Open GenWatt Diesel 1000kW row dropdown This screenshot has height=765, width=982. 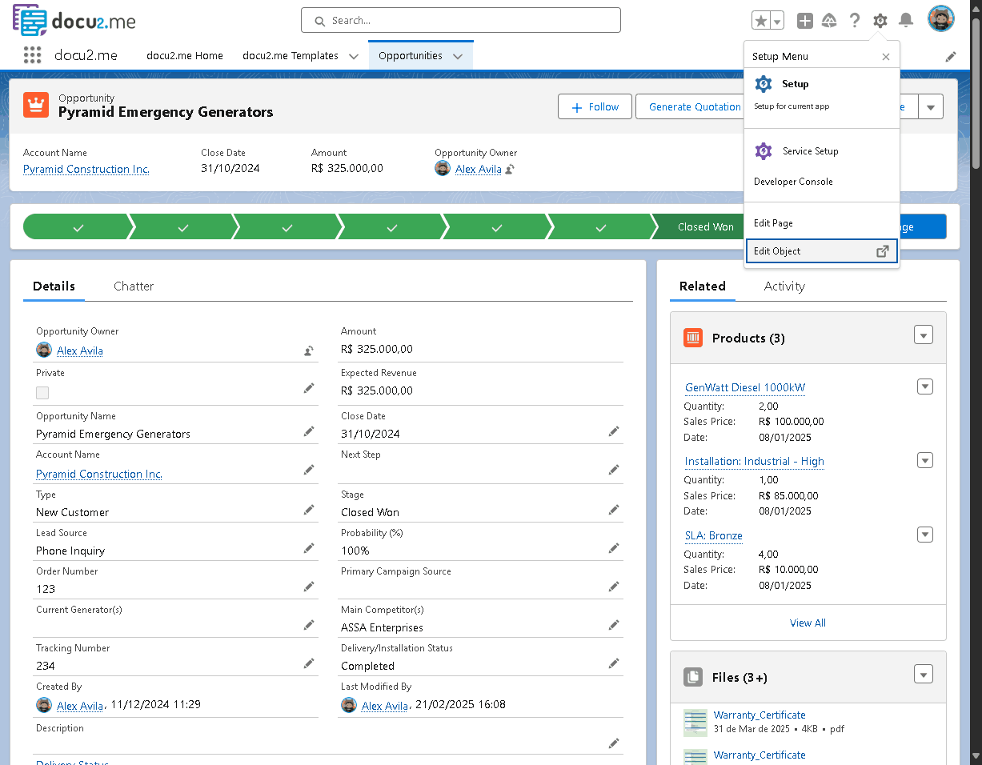[925, 387]
